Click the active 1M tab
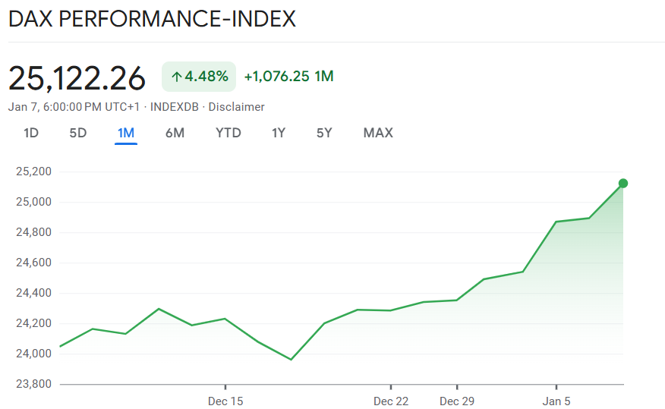 click(x=126, y=134)
